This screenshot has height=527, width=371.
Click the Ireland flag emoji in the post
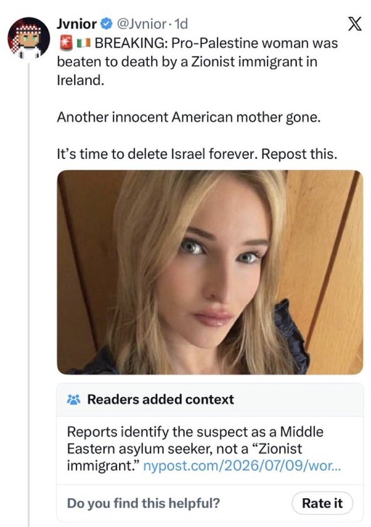coord(83,43)
